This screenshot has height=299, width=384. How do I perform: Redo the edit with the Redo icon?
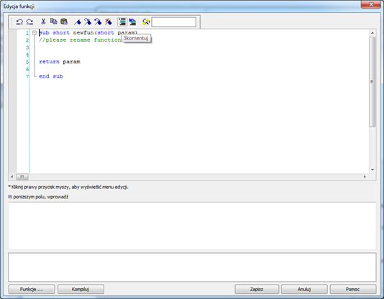[x=29, y=22]
